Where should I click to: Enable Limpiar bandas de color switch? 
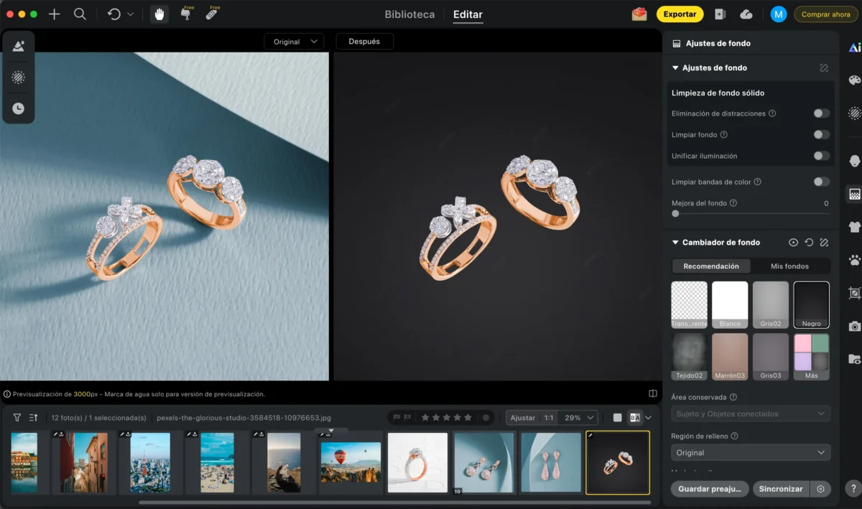pos(822,182)
